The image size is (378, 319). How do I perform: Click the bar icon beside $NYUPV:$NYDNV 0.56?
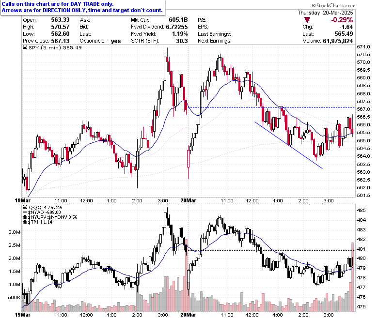pyautogui.click(x=25, y=217)
